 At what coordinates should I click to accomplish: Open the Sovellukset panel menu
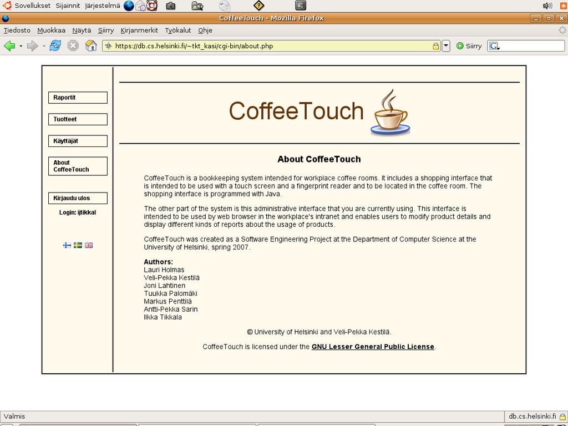(x=33, y=6)
